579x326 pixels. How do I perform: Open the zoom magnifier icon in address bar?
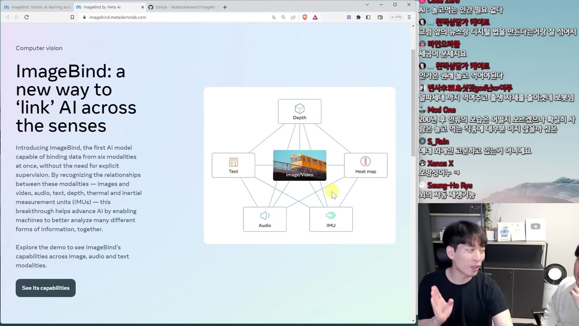(283, 17)
